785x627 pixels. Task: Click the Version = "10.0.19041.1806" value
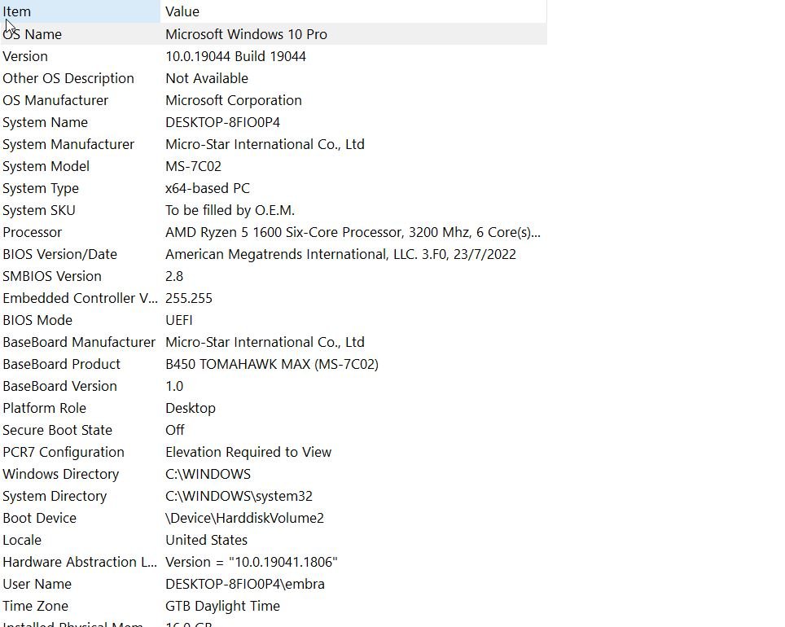click(x=252, y=563)
